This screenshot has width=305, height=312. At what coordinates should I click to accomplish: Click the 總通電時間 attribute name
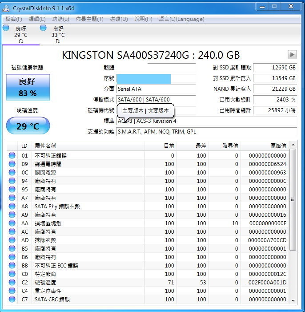[x=48, y=164]
